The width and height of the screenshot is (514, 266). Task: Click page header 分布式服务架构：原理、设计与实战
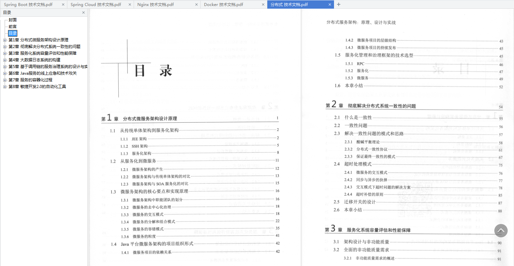[361, 22]
